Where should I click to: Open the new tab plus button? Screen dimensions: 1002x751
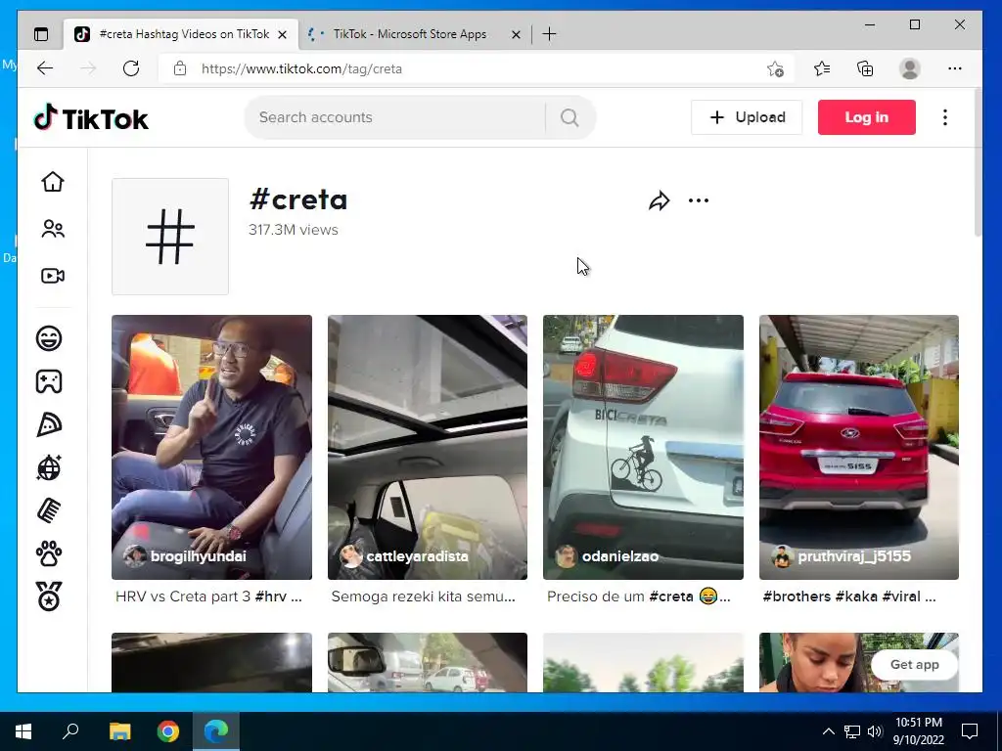point(549,34)
